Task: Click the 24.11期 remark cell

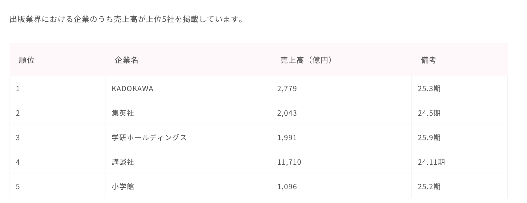Action: [x=431, y=162]
